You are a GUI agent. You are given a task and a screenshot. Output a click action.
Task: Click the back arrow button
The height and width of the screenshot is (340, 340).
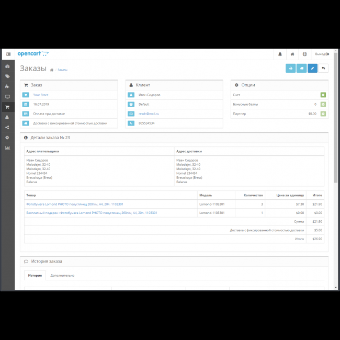coord(323,68)
